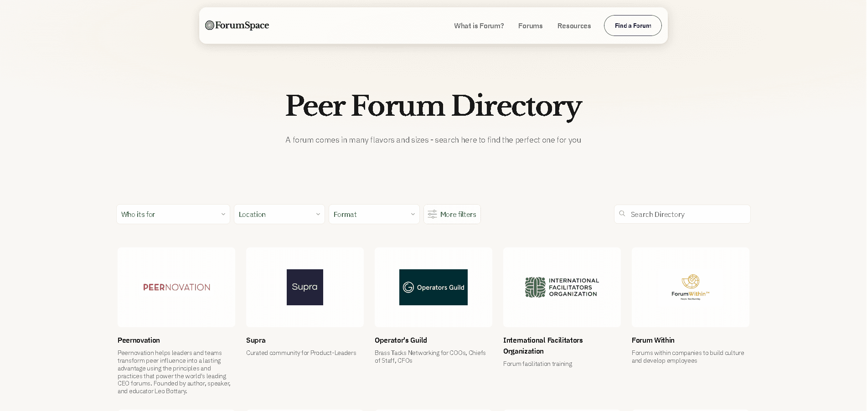
Task: Open the Forum Within logo card
Action: 691,287
